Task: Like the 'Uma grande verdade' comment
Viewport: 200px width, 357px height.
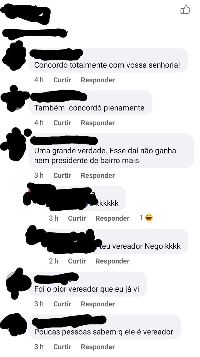Action: [x=62, y=176]
